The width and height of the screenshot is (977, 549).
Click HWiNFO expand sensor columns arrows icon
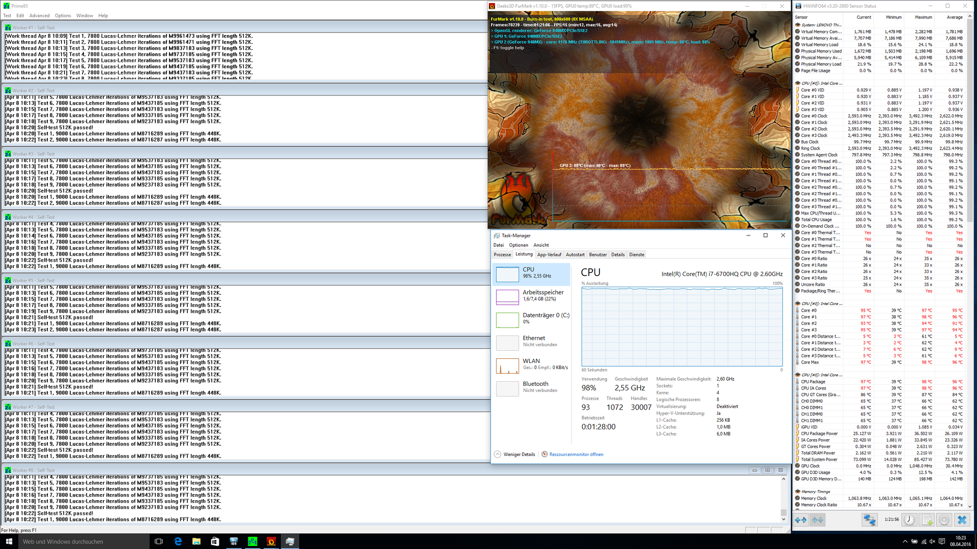click(801, 520)
